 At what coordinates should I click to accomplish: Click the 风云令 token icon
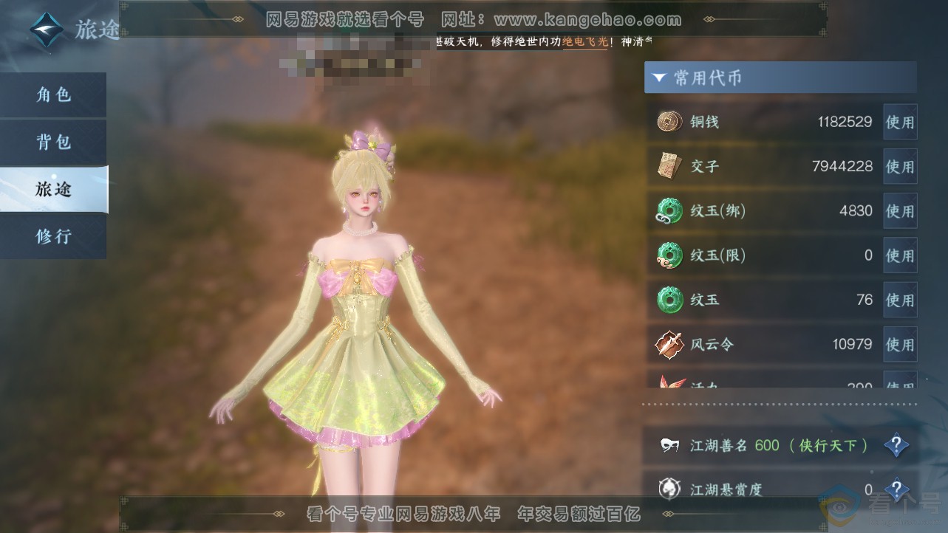[669, 344]
